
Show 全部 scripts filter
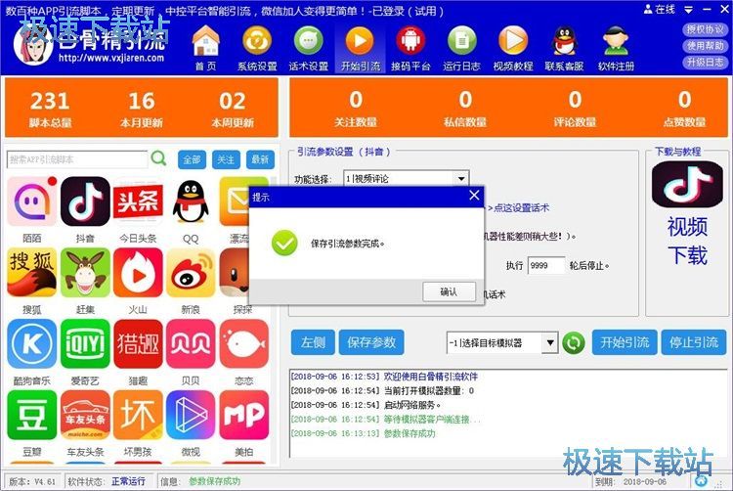(192, 160)
